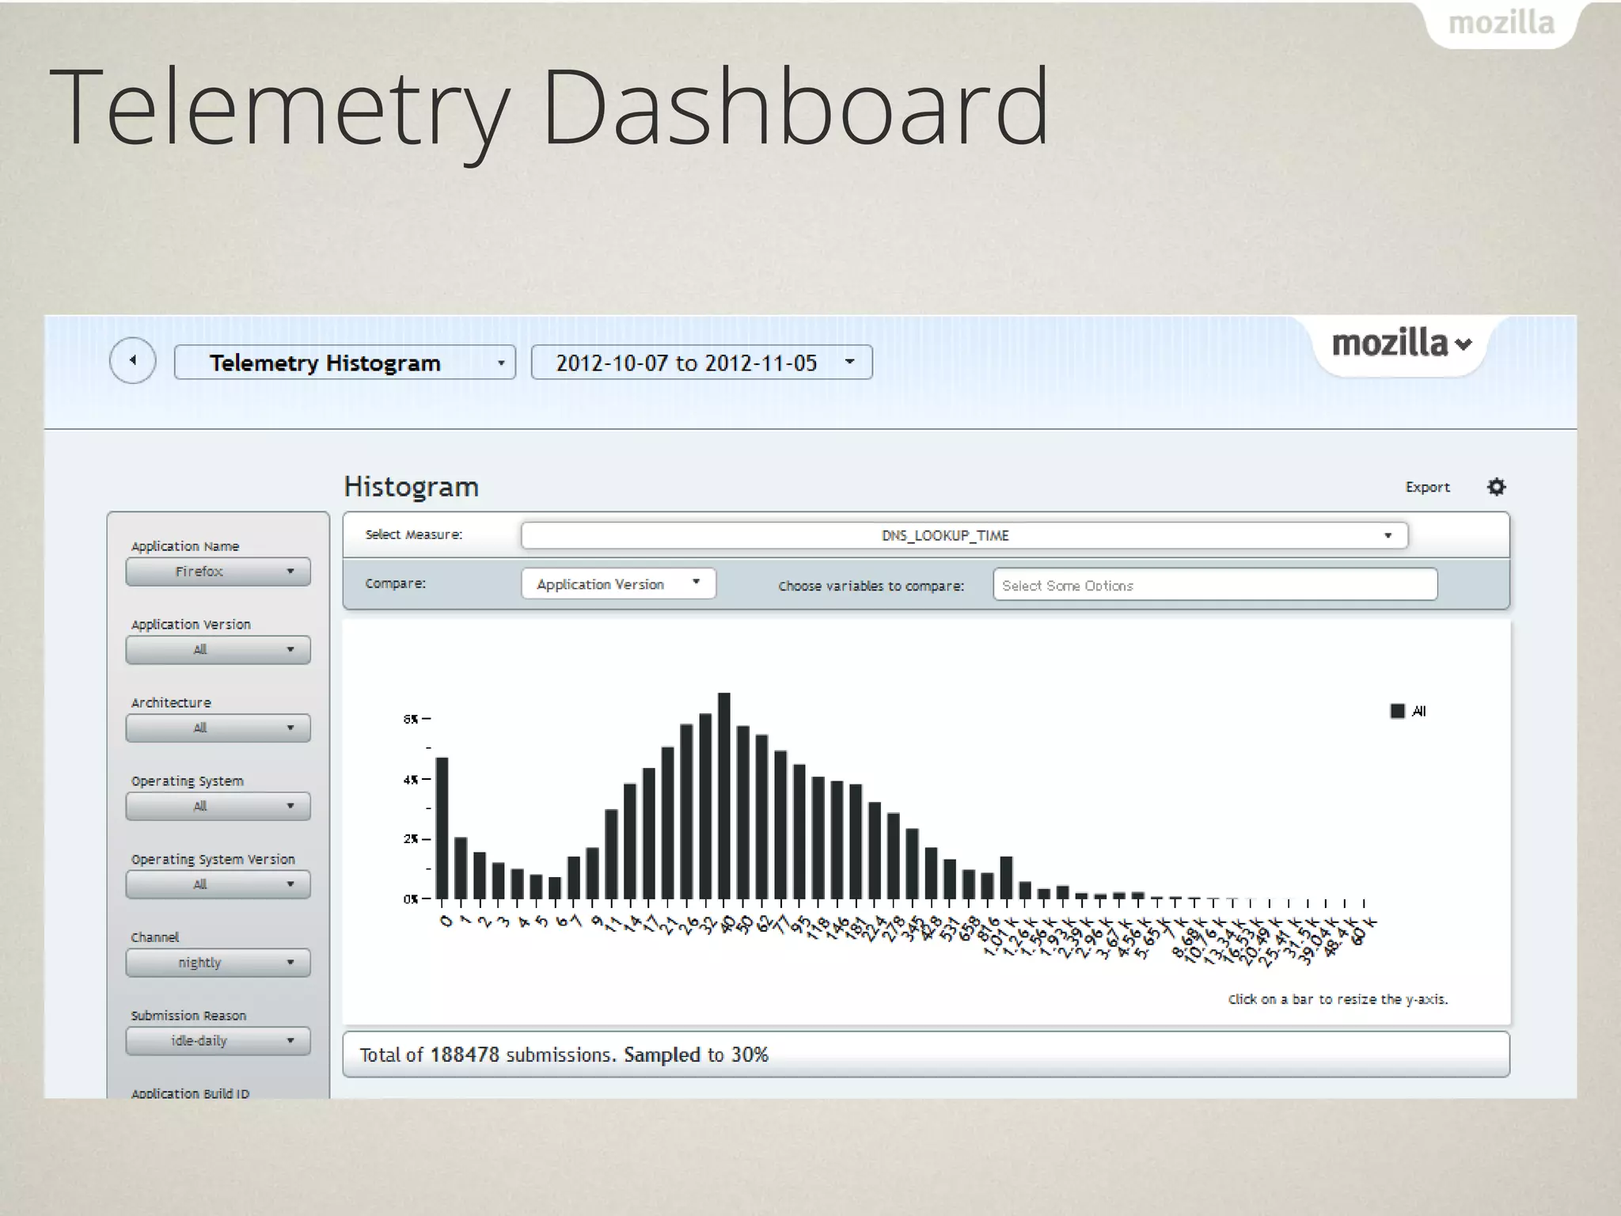Open the Telemetry Histogram dropdown
The image size is (1621, 1216).
[345, 363]
